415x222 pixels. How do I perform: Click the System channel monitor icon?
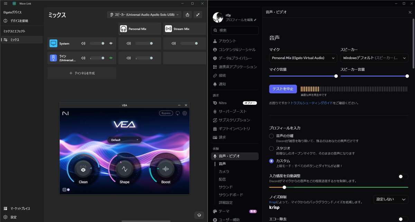53,43
